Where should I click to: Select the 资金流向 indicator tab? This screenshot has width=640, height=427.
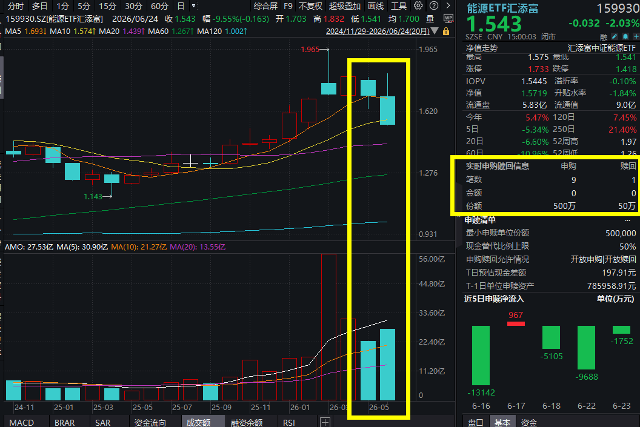click(150, 423)
